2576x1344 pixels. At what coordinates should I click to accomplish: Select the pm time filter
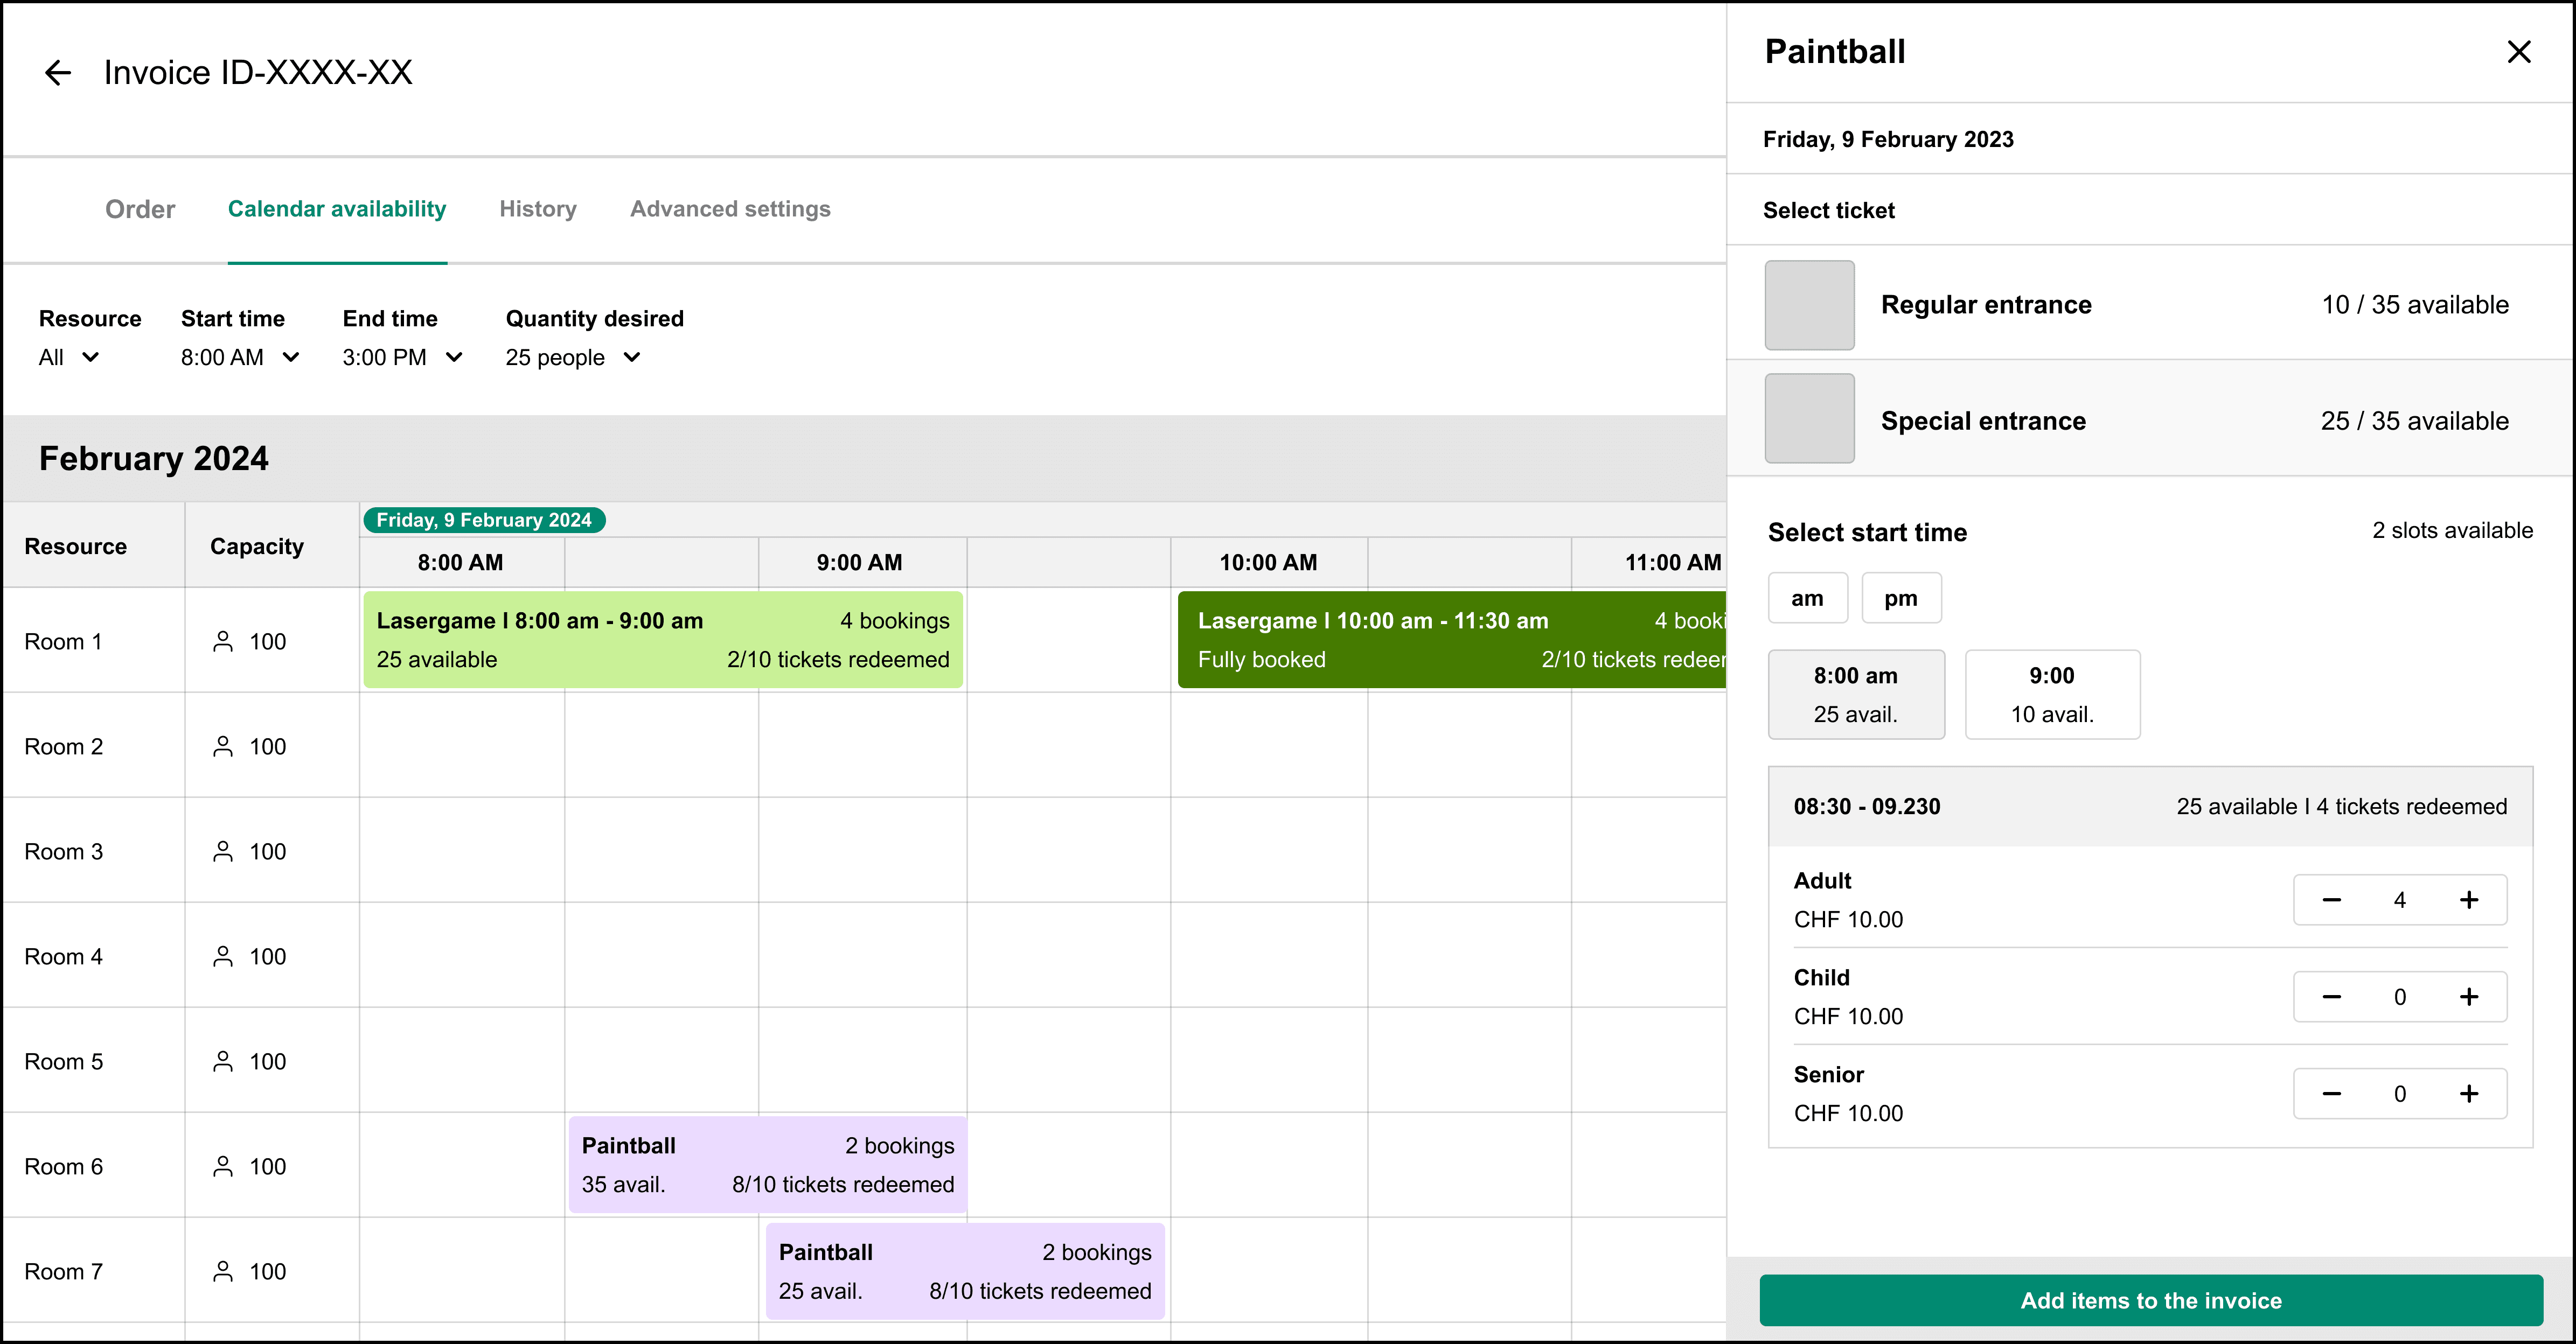click(x=1901, y=598)
